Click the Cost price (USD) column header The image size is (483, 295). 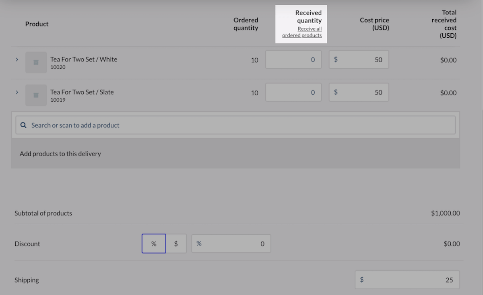[x=374, y=24]
